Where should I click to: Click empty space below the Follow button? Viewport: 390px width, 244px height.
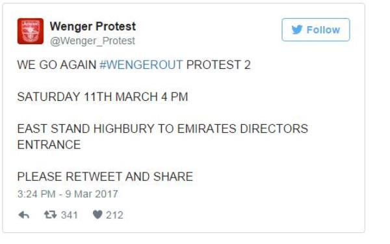click(x=316, y=75)
